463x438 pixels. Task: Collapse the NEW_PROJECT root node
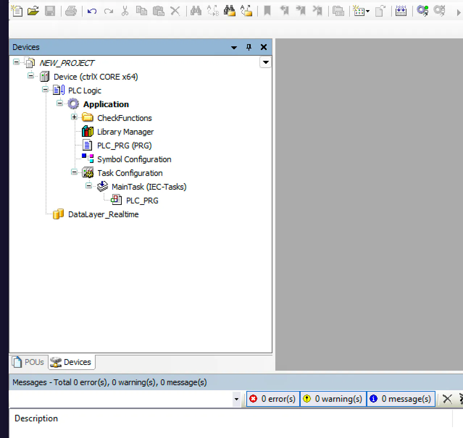click(16, 62)
